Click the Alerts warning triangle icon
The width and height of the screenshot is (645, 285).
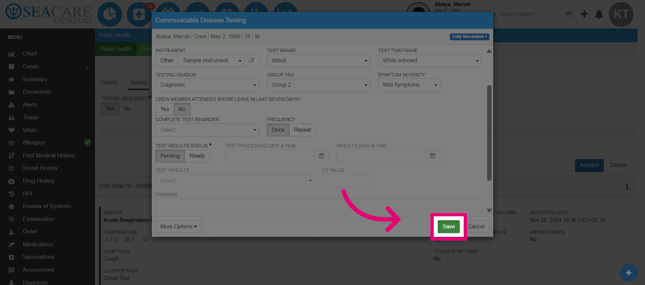point(11,105)
